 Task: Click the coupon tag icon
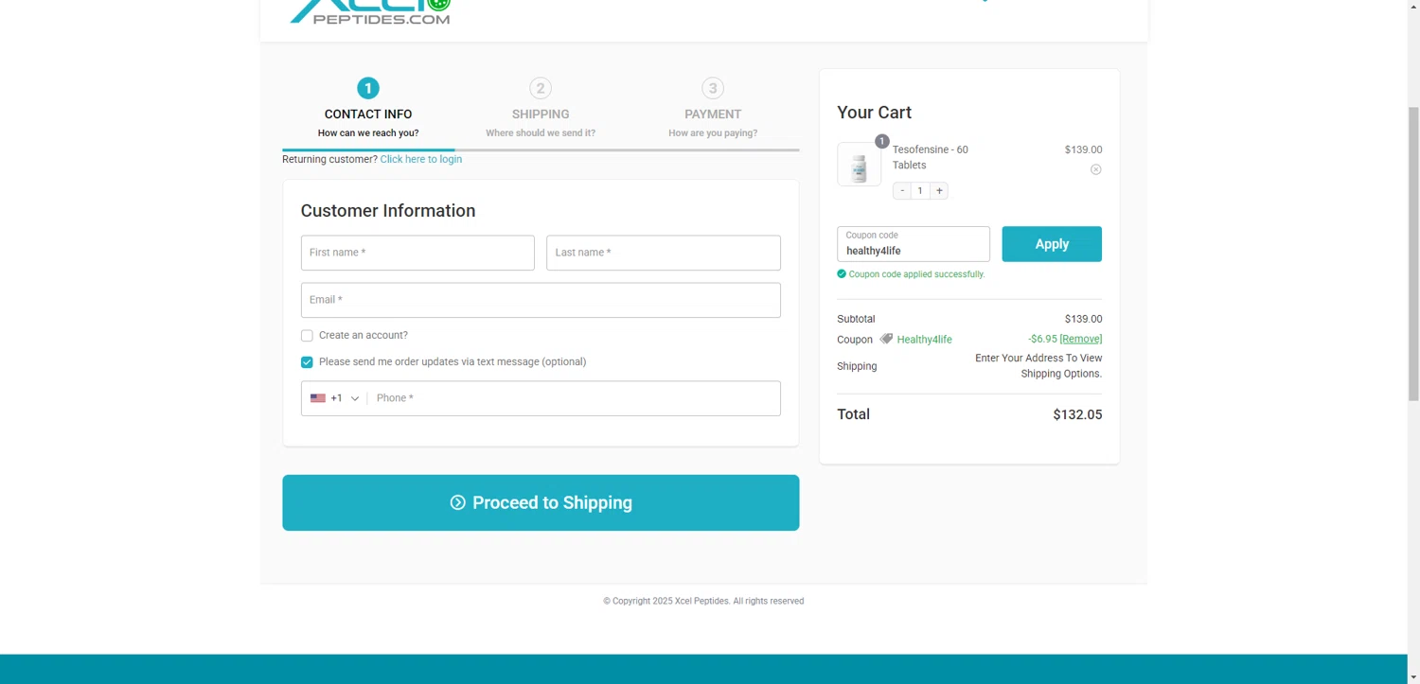point(886,339)
